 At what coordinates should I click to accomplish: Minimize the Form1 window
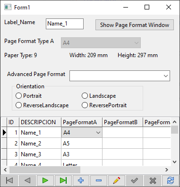(126, 7)
